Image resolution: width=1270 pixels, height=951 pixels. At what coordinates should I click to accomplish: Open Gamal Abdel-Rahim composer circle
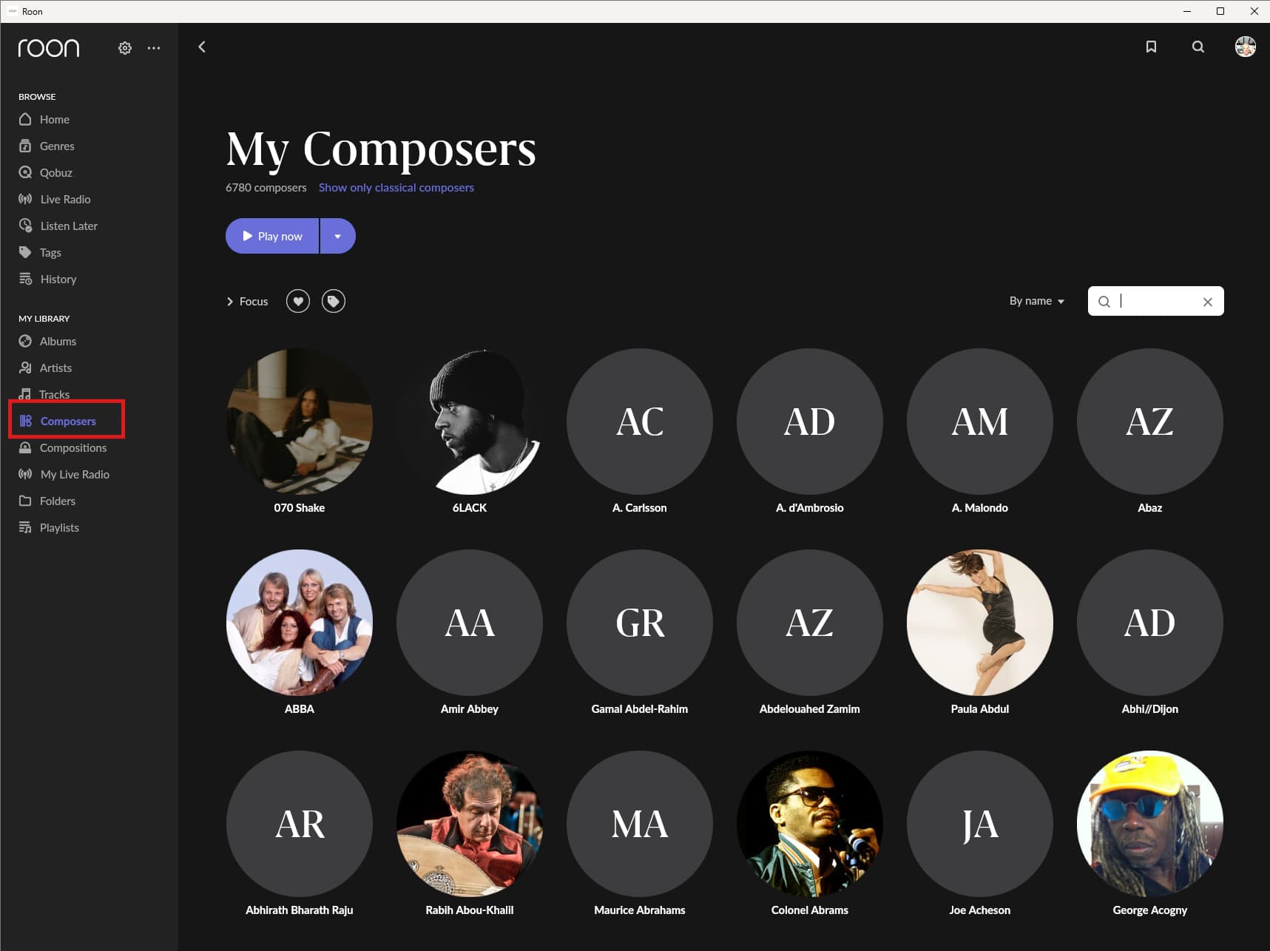[640, 623]
